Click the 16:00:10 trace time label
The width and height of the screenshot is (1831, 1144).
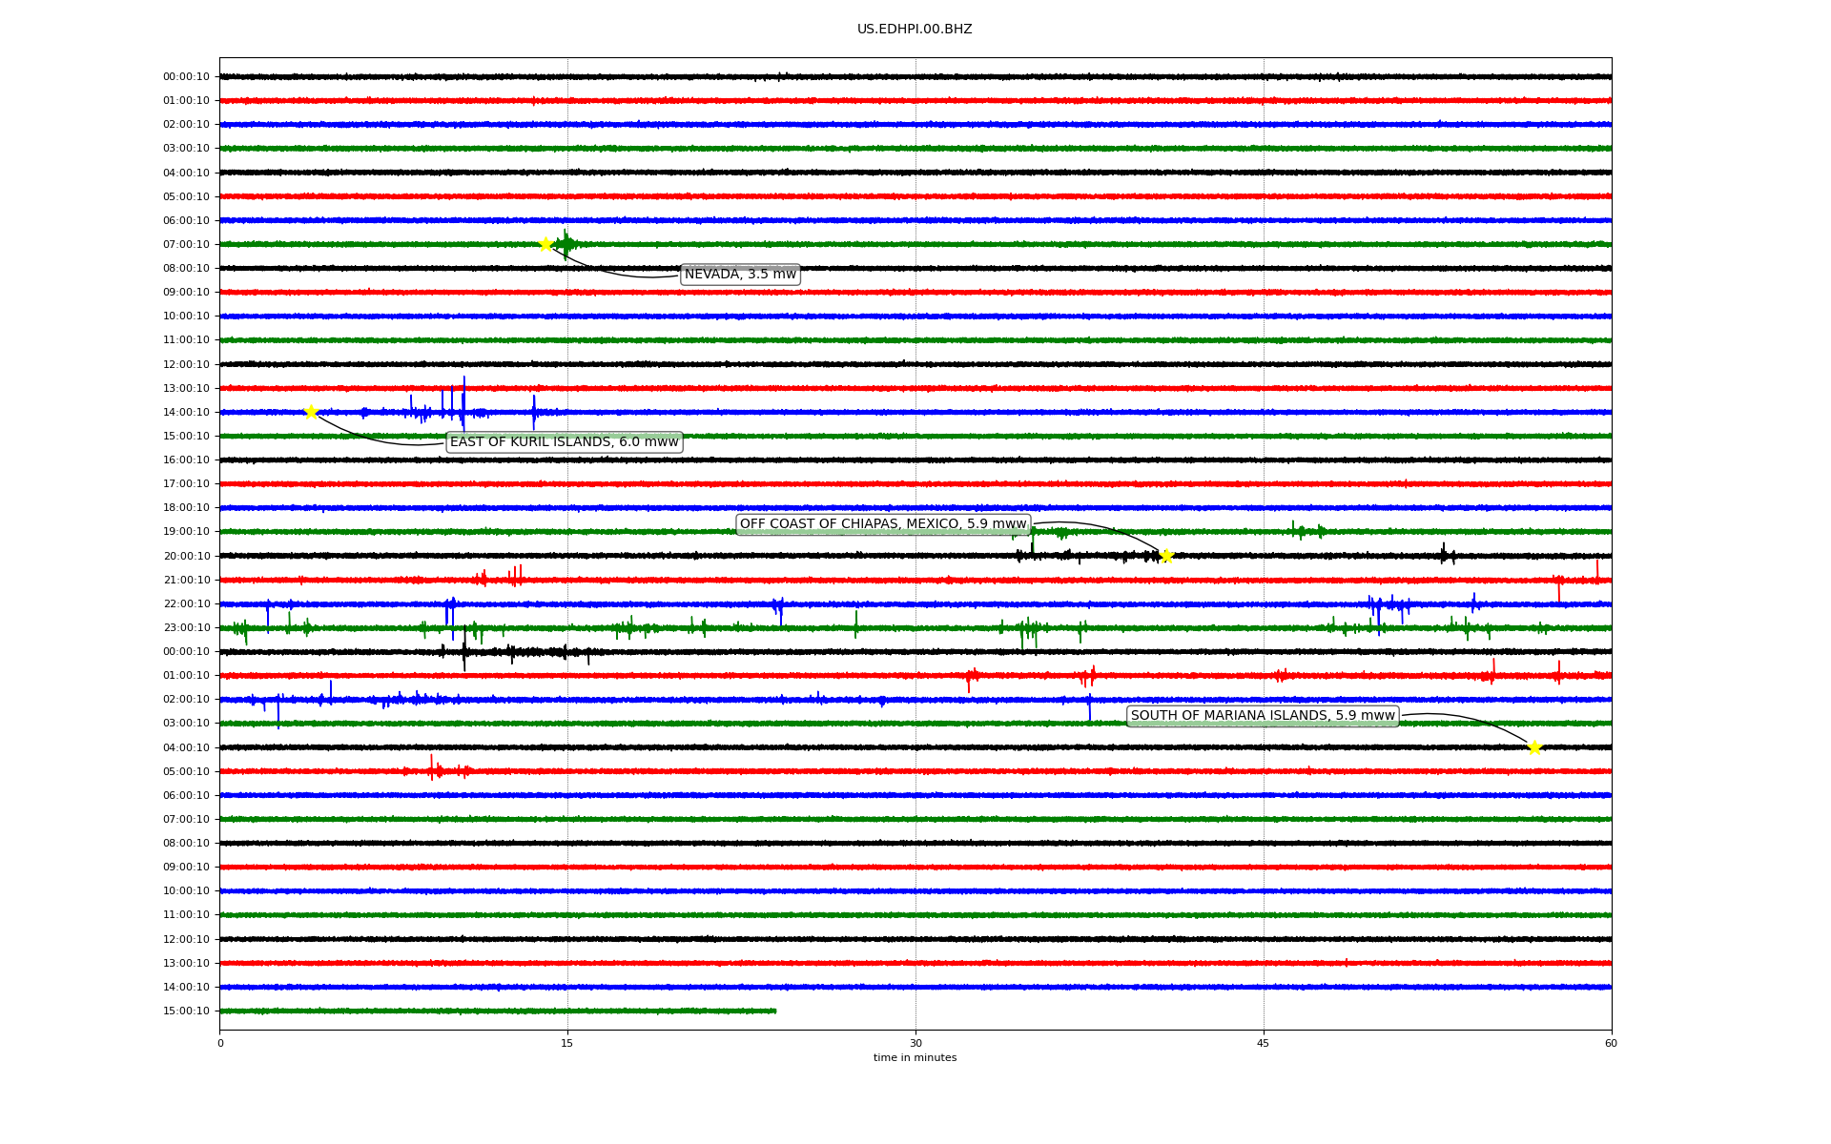tap(186, 460)
